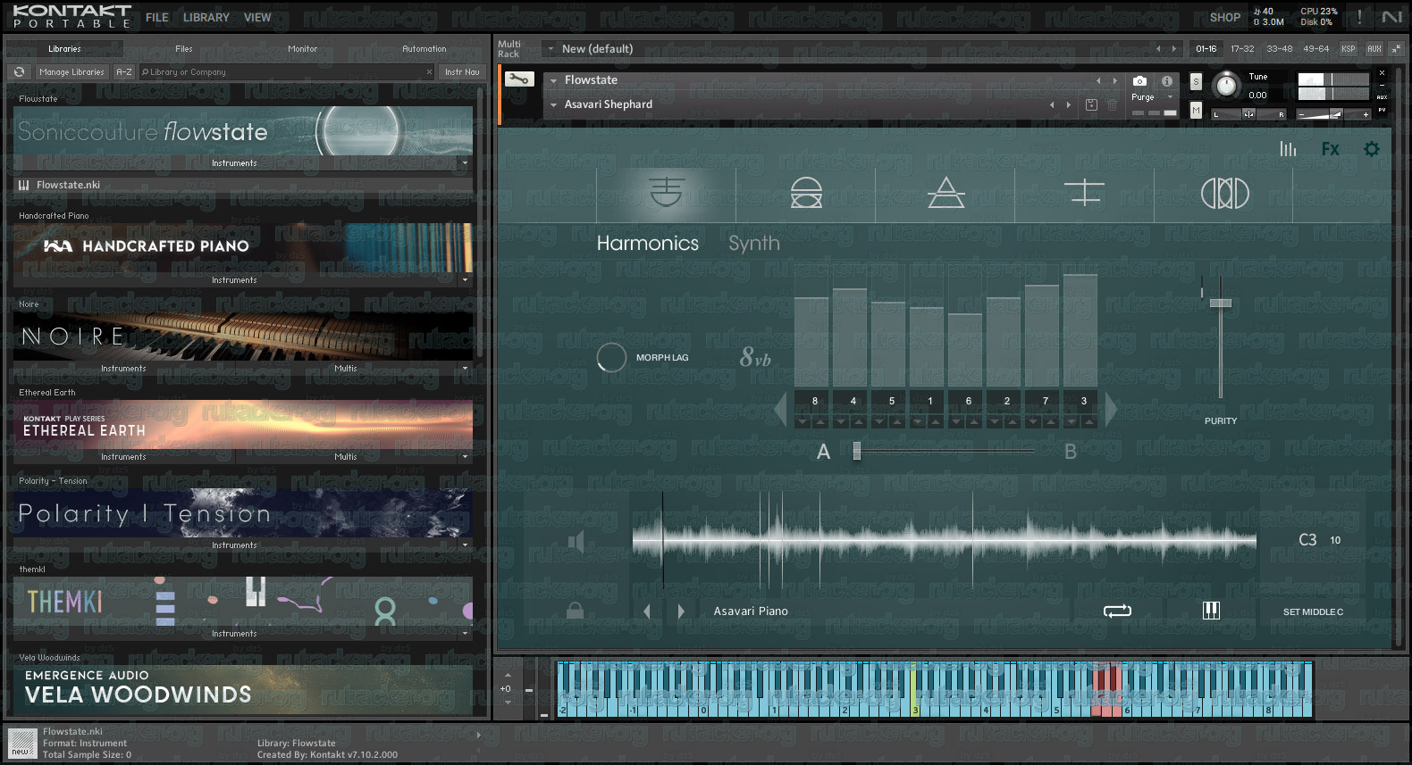Image resolution: width=1412 pixels, height=765 pixels.
Task: Delete the current snapshot with trash icon
Action: tap(1113, 104)
